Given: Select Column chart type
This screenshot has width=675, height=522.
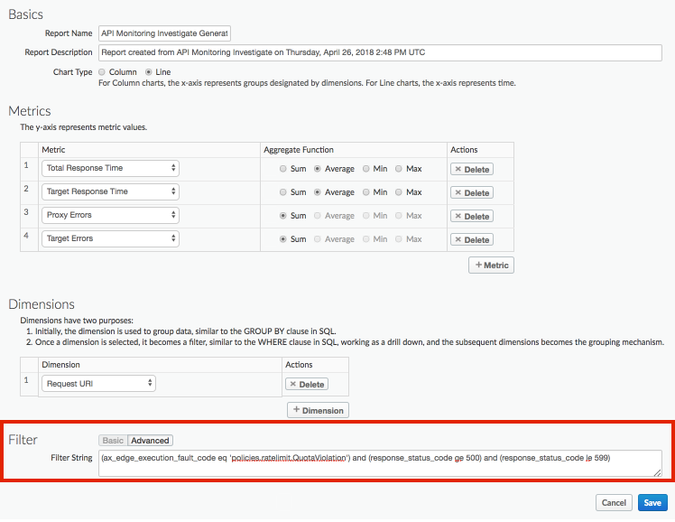Looking at the screenshot, I should (x=102, y=71).
